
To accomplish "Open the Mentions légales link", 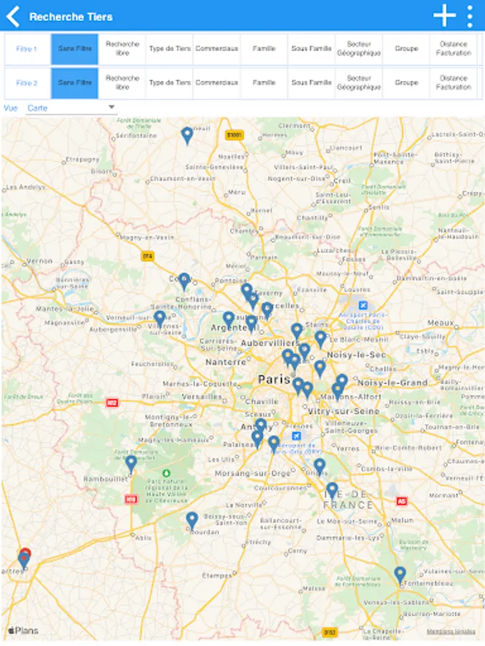I will tap(451, 631).
